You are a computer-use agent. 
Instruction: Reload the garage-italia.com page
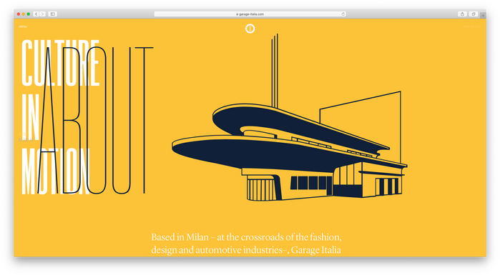[x=343, y=14]
